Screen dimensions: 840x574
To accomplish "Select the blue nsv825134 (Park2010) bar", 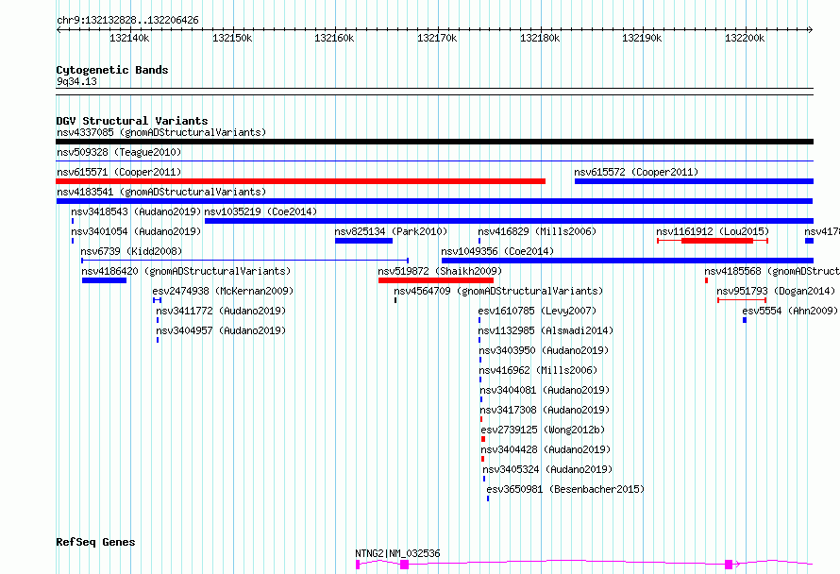I will click(363, 241).
